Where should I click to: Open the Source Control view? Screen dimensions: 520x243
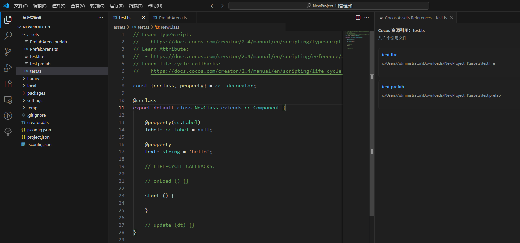(x=8, y=51)
